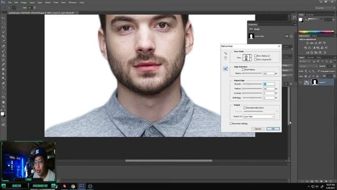
Task: Pick a hue from color spectrum ramp
Action: (x=316, y=32)
